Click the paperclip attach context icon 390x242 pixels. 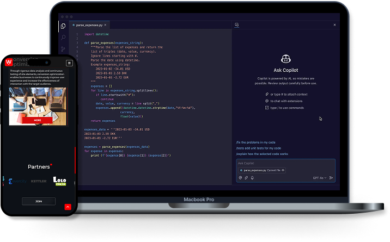click(246, 177)
